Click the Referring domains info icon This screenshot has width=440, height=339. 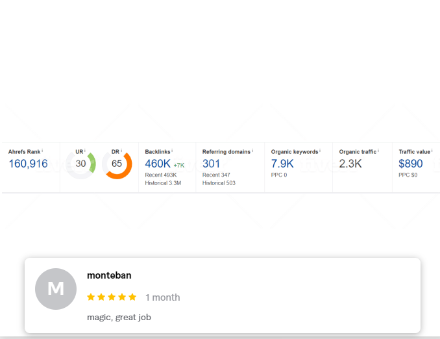(252, 151)
